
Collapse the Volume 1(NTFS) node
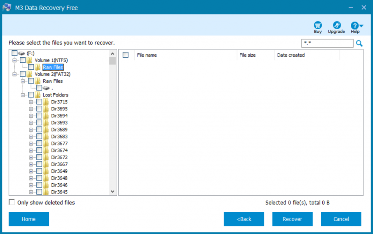[x=15, y=60]
